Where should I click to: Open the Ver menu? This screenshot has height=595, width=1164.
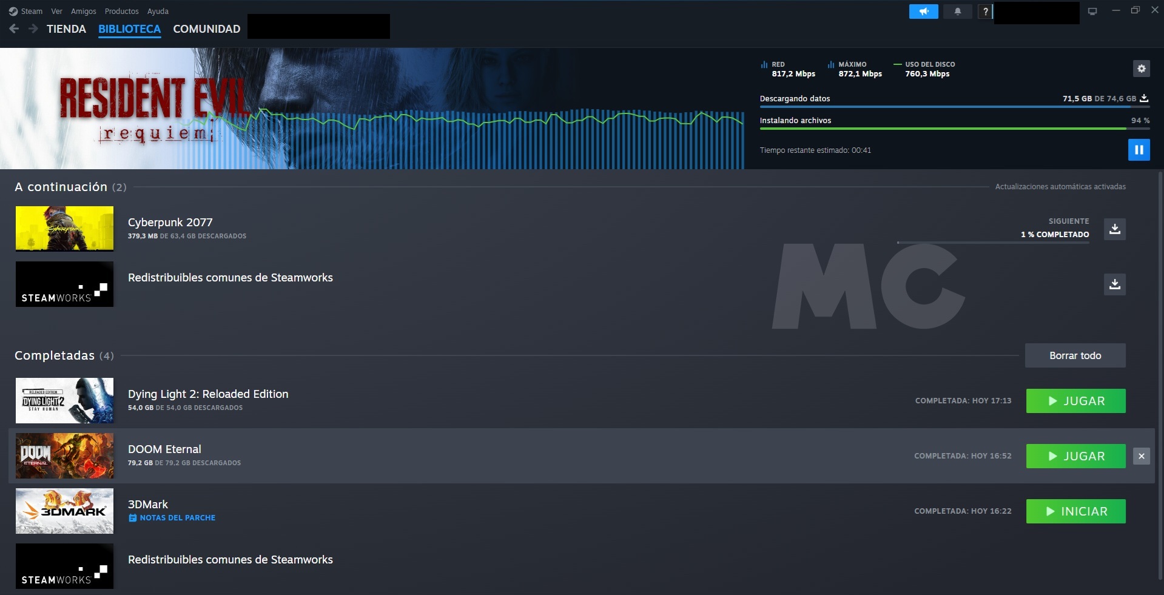pos(56,12)
